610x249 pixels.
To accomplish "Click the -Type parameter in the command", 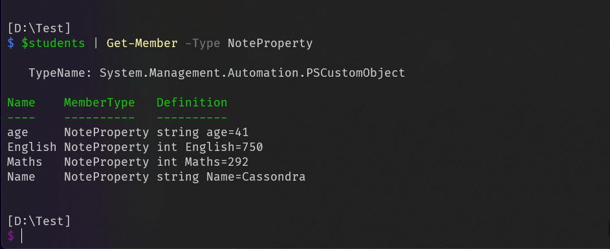I will point(202,43).
